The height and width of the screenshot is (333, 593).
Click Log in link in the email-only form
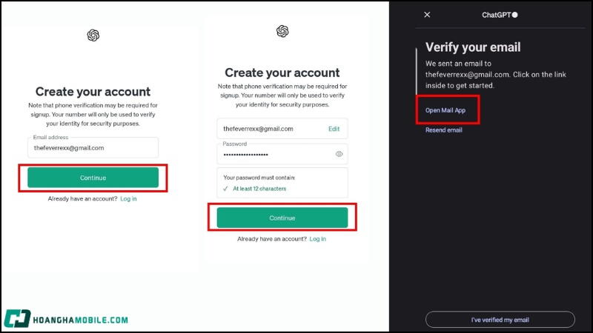tap(128, 199)
